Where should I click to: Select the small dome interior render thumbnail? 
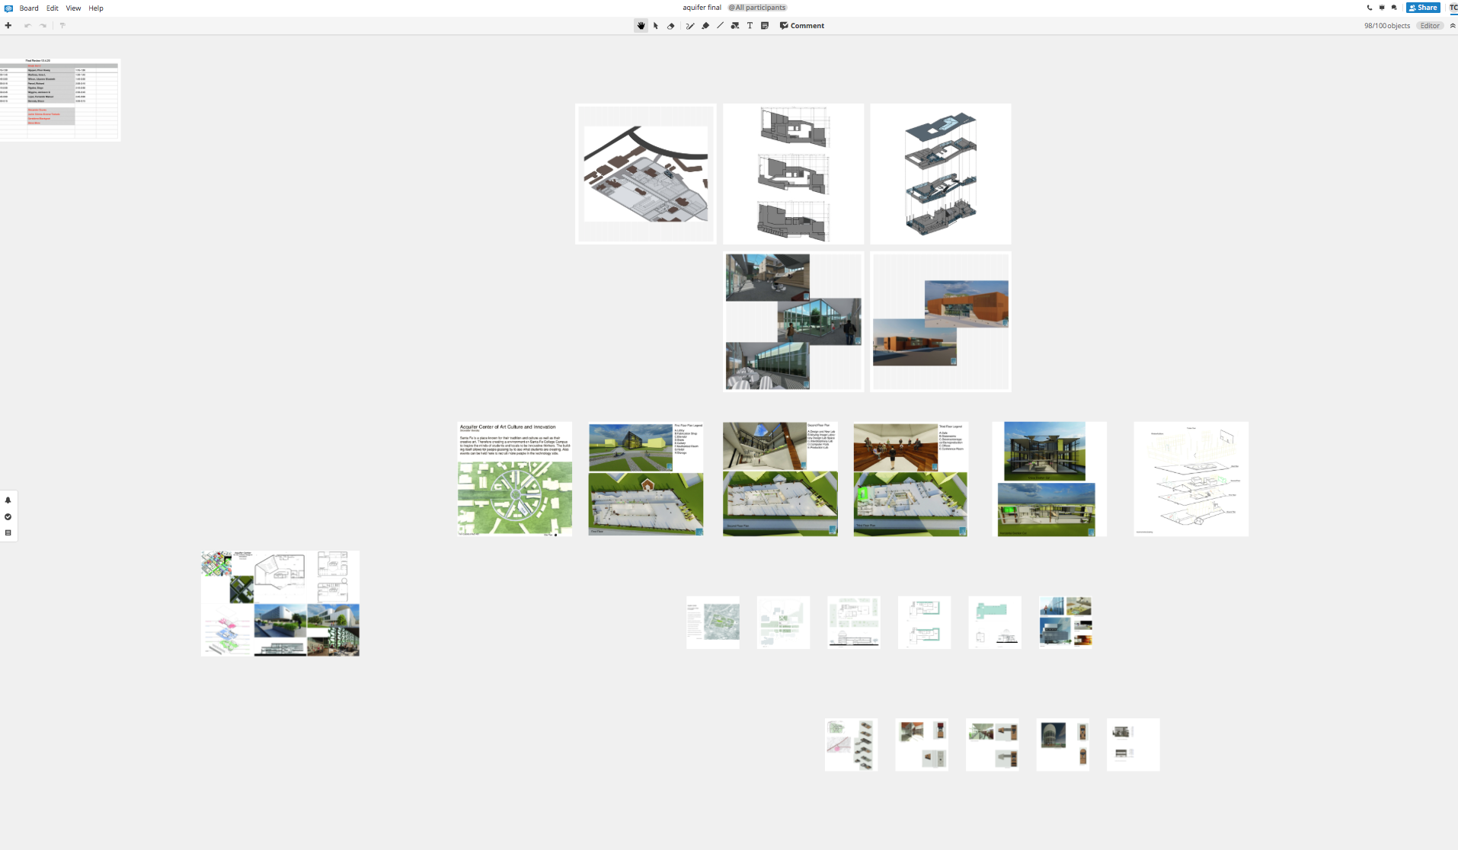tap(1063, 744)
